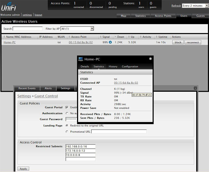This screenshot has width=209, height=172.
Task: Click the 1m 10s uptime value
Action: [x=161, y=42]
